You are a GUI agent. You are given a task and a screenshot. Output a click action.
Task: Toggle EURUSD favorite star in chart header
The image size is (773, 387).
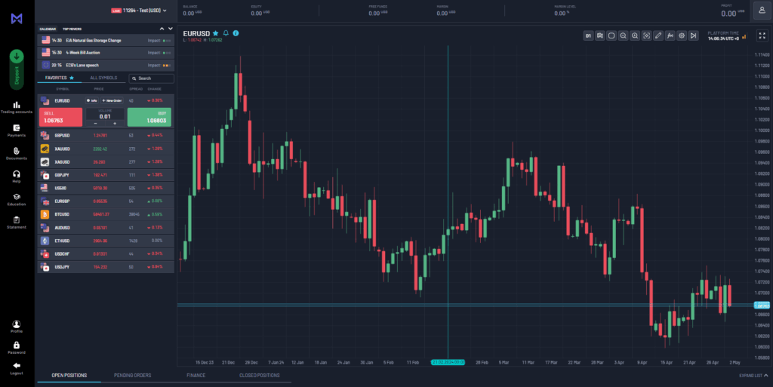(x=216, y=33)
